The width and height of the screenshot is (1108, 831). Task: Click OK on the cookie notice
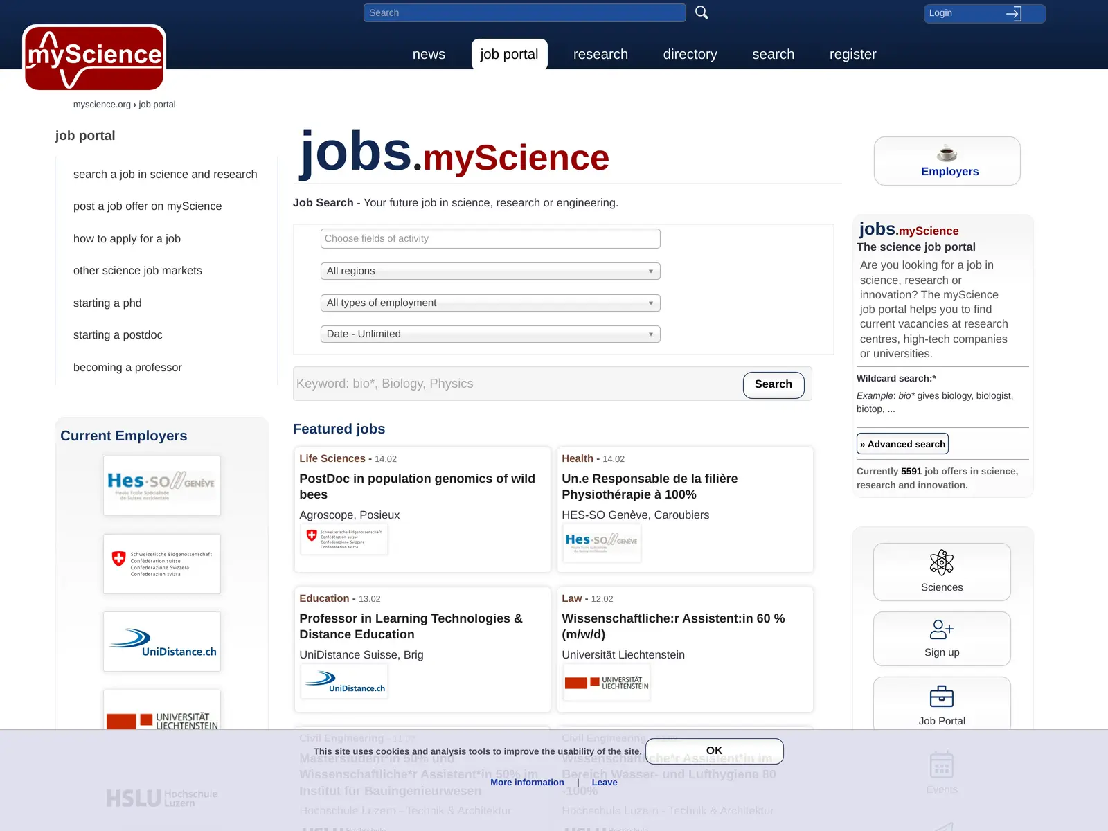714,751
